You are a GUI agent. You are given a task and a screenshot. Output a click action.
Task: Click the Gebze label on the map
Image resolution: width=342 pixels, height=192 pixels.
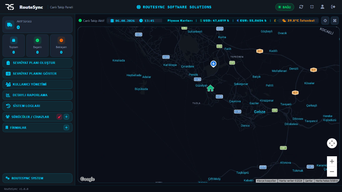260,112
